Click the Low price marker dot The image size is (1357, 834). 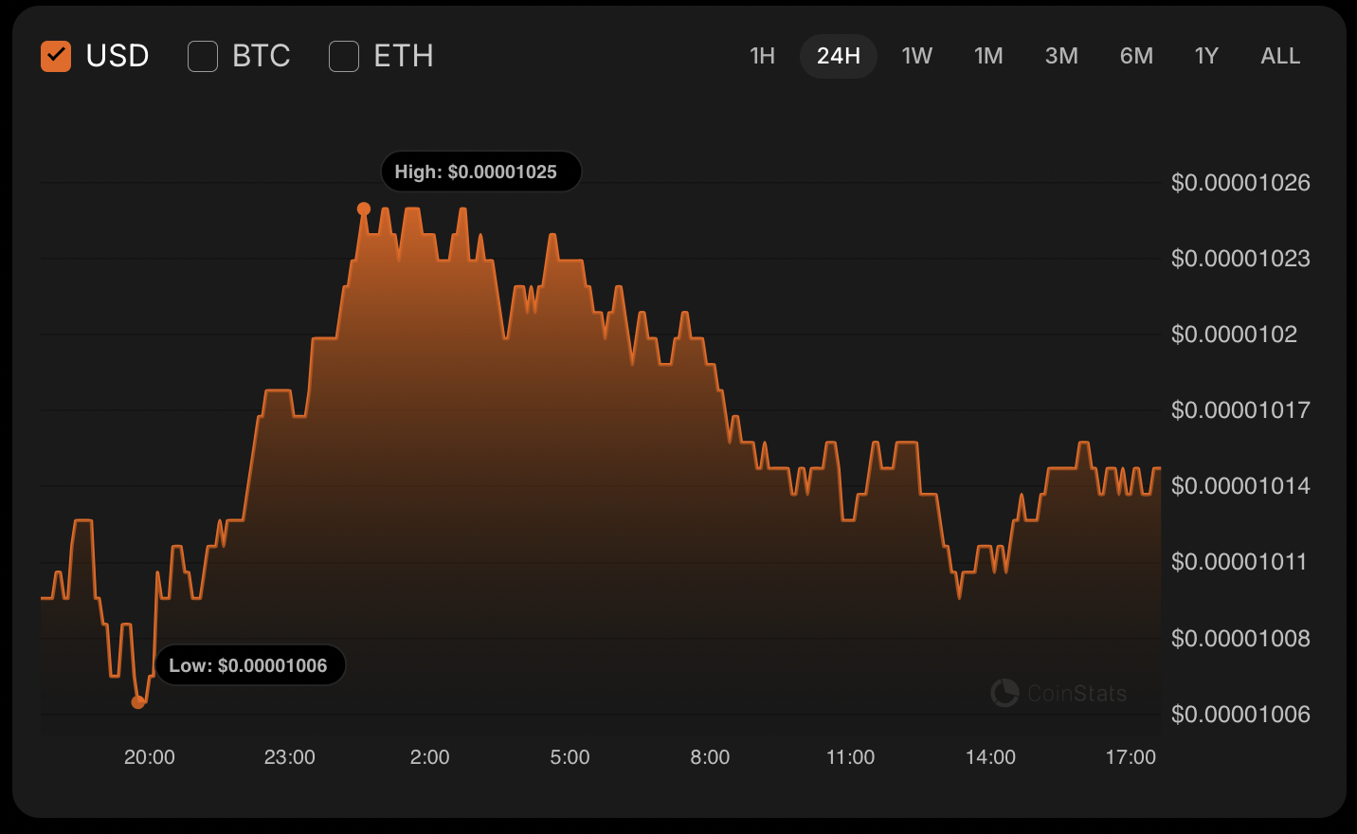click(x=138, y=702)
